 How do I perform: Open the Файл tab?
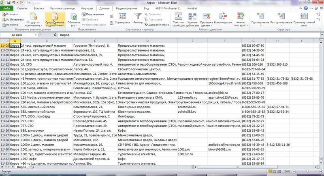tap(6, 8)
